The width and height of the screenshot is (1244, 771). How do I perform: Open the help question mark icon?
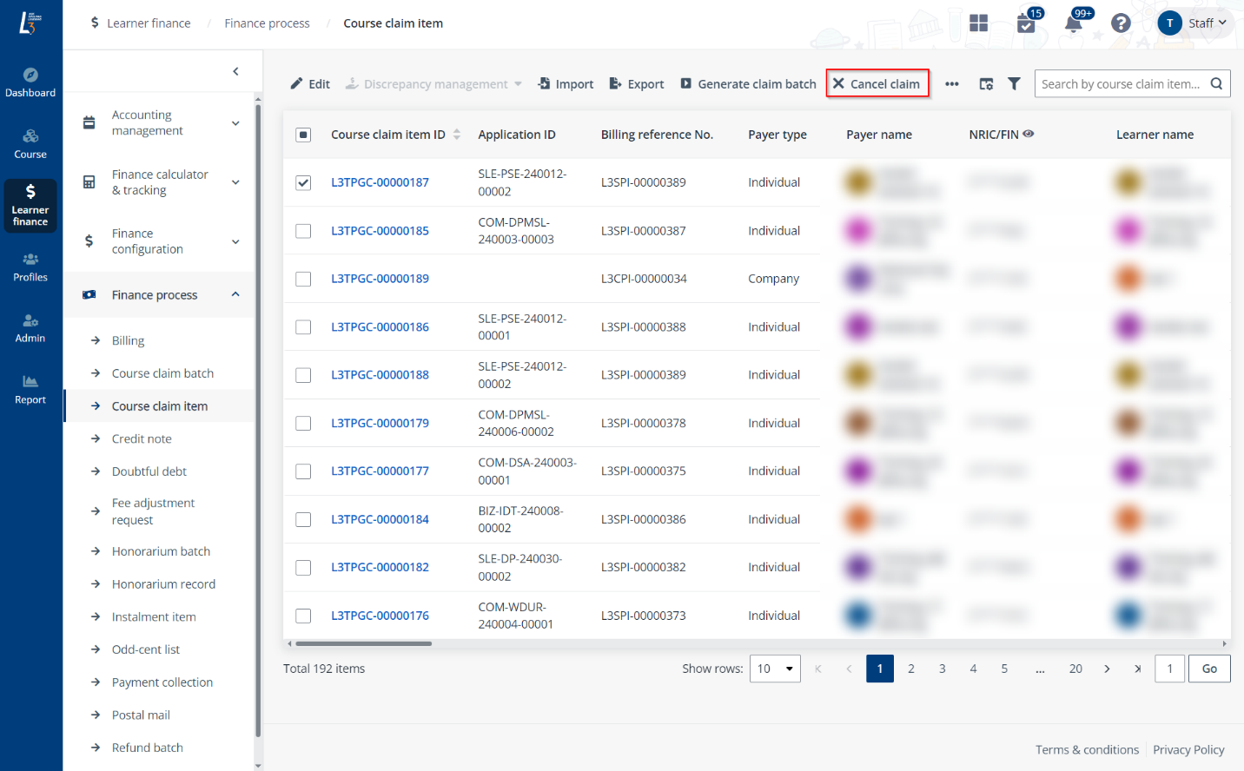point(1121,23)
